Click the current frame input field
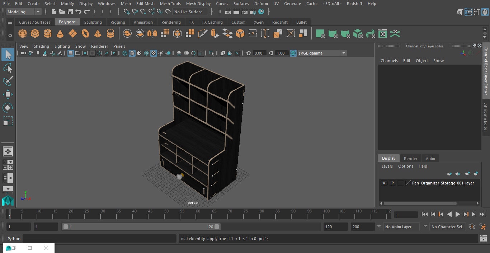This screenshot has width=490, height=253. pyautogui.click(x=406, y=215)
